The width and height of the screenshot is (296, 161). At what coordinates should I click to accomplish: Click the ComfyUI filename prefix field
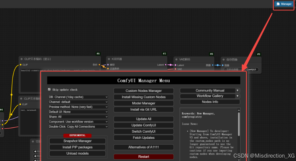(241, 70)
